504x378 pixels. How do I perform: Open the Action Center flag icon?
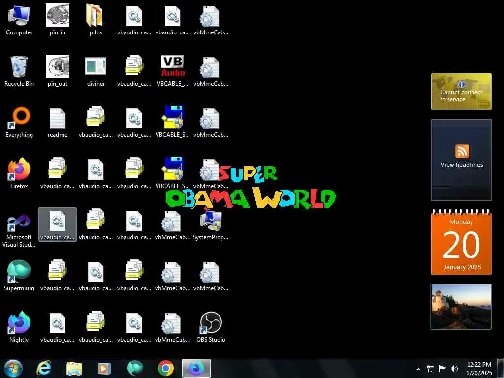coord(442,369)
